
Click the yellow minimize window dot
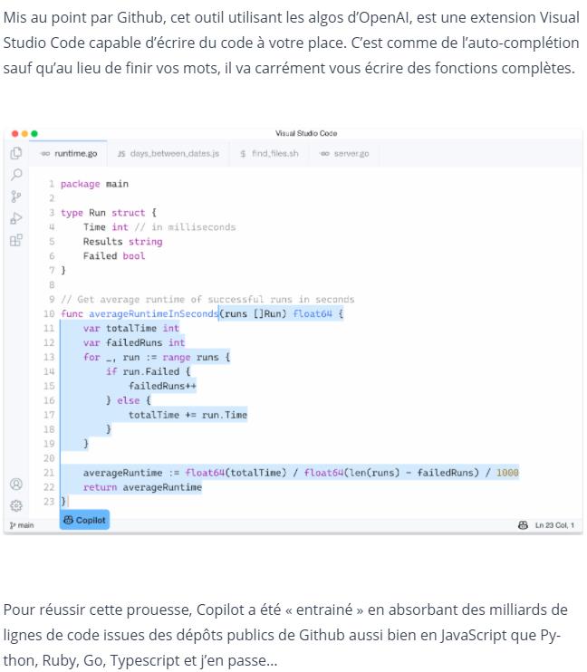coord(24,134)
